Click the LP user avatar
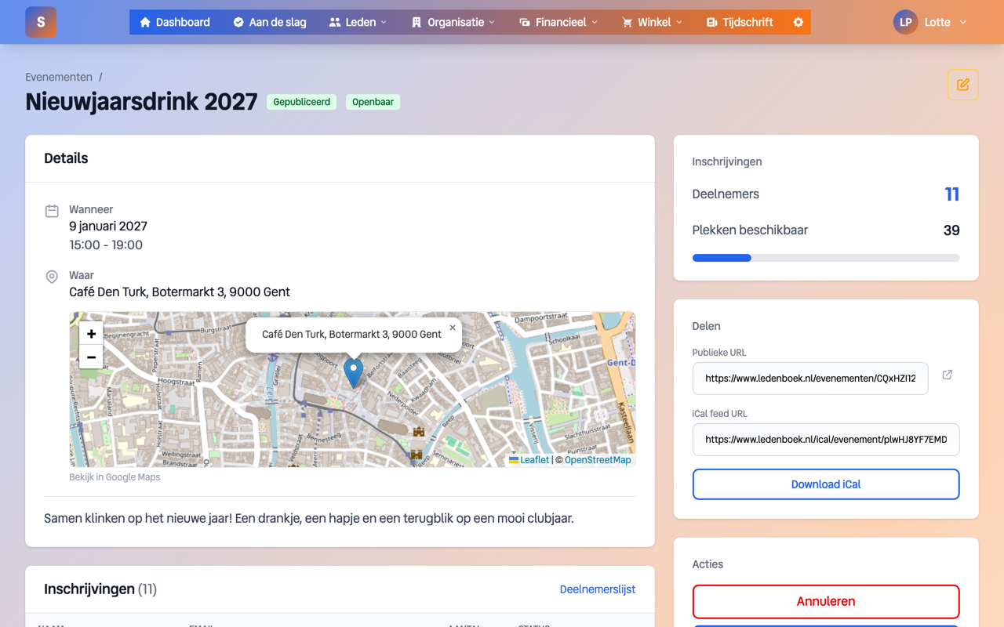The height and width of the screenshot is (627, 1004). point(905,22)
